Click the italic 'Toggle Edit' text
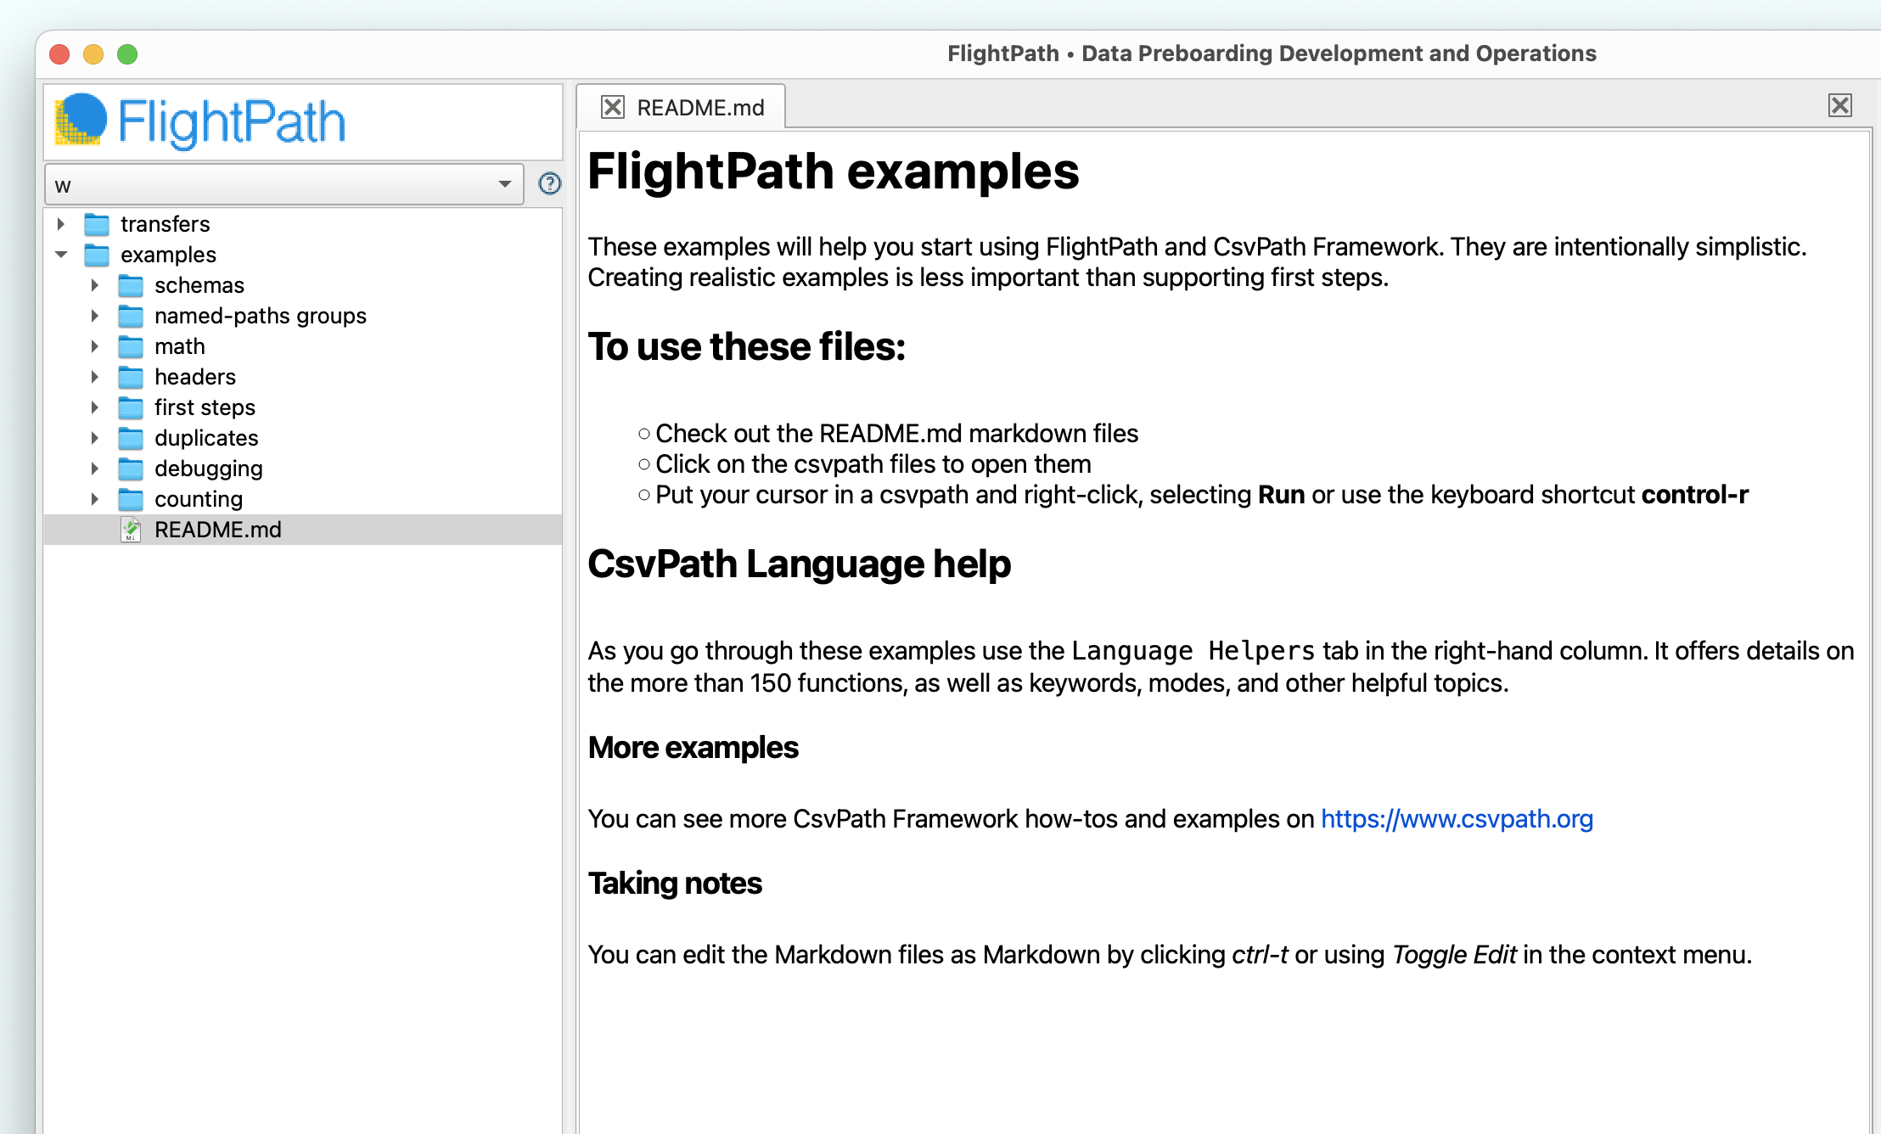Image resolution: width=1881 pixels, height=1134 pixels. (1454, 955)
